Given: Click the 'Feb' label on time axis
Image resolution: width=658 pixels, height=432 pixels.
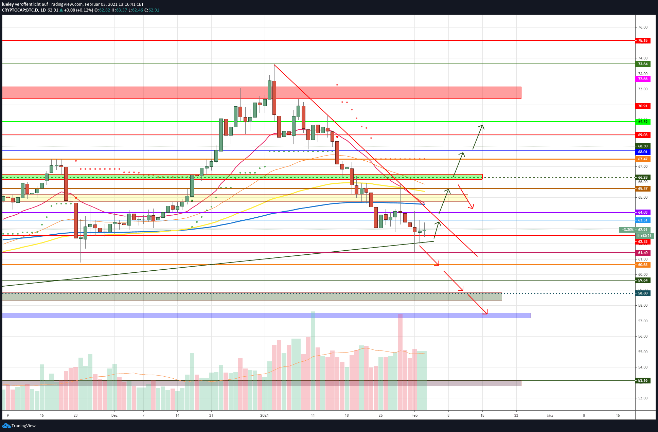Looking at the screenshot, I should [x=414, y=415].
